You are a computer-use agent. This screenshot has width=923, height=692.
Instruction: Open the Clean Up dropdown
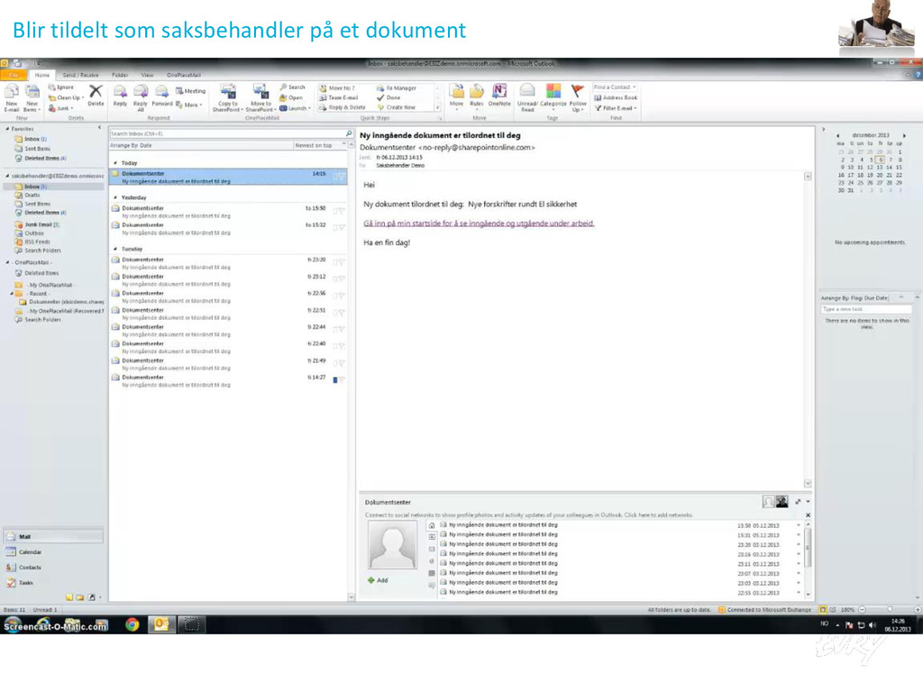click(x=67, y=97)
